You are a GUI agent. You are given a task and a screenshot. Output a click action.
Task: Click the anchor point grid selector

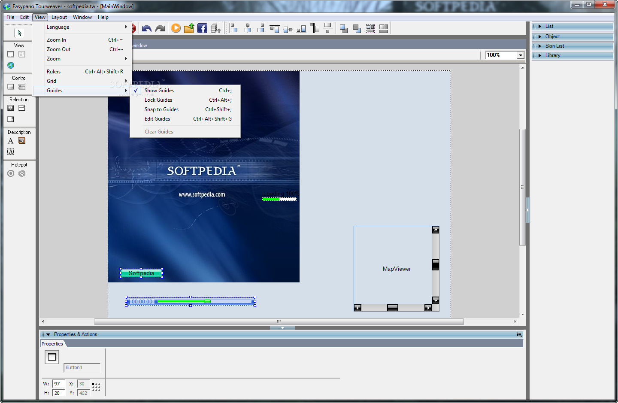point(96,387)
